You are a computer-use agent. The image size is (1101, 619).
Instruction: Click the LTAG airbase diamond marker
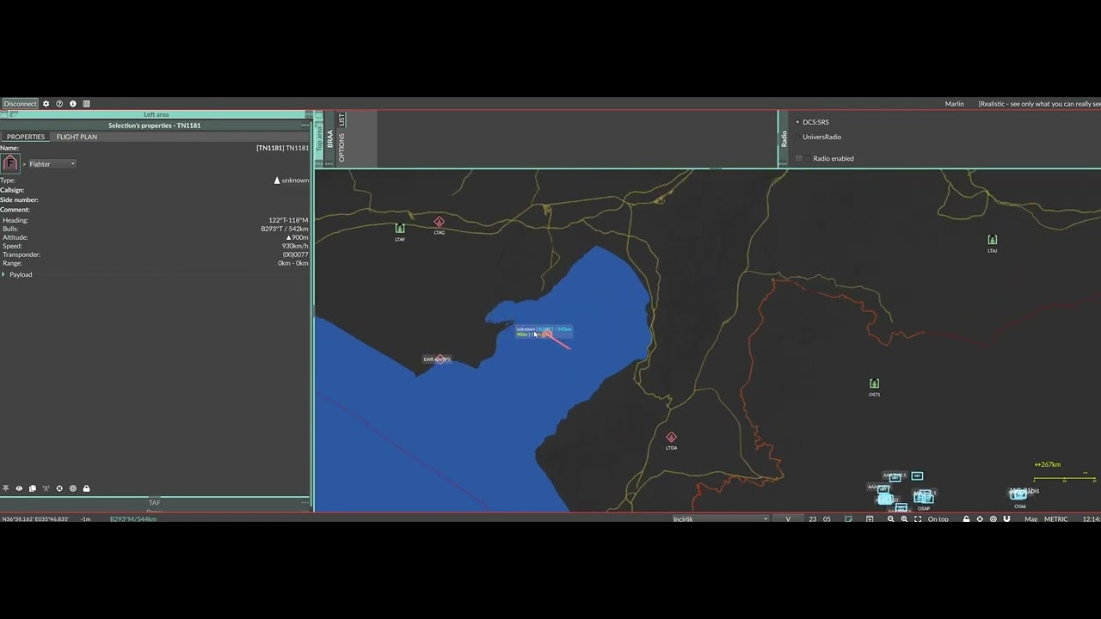point(440,222)
